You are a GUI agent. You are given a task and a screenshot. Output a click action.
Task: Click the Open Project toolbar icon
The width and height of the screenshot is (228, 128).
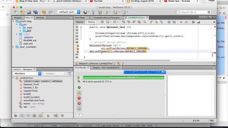point(29,12)
